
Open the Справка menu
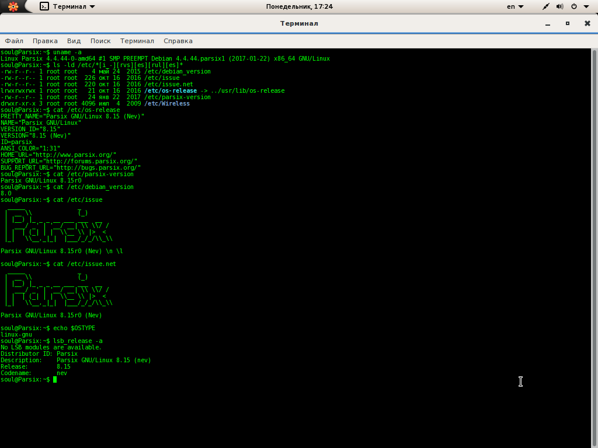(178, 41)
